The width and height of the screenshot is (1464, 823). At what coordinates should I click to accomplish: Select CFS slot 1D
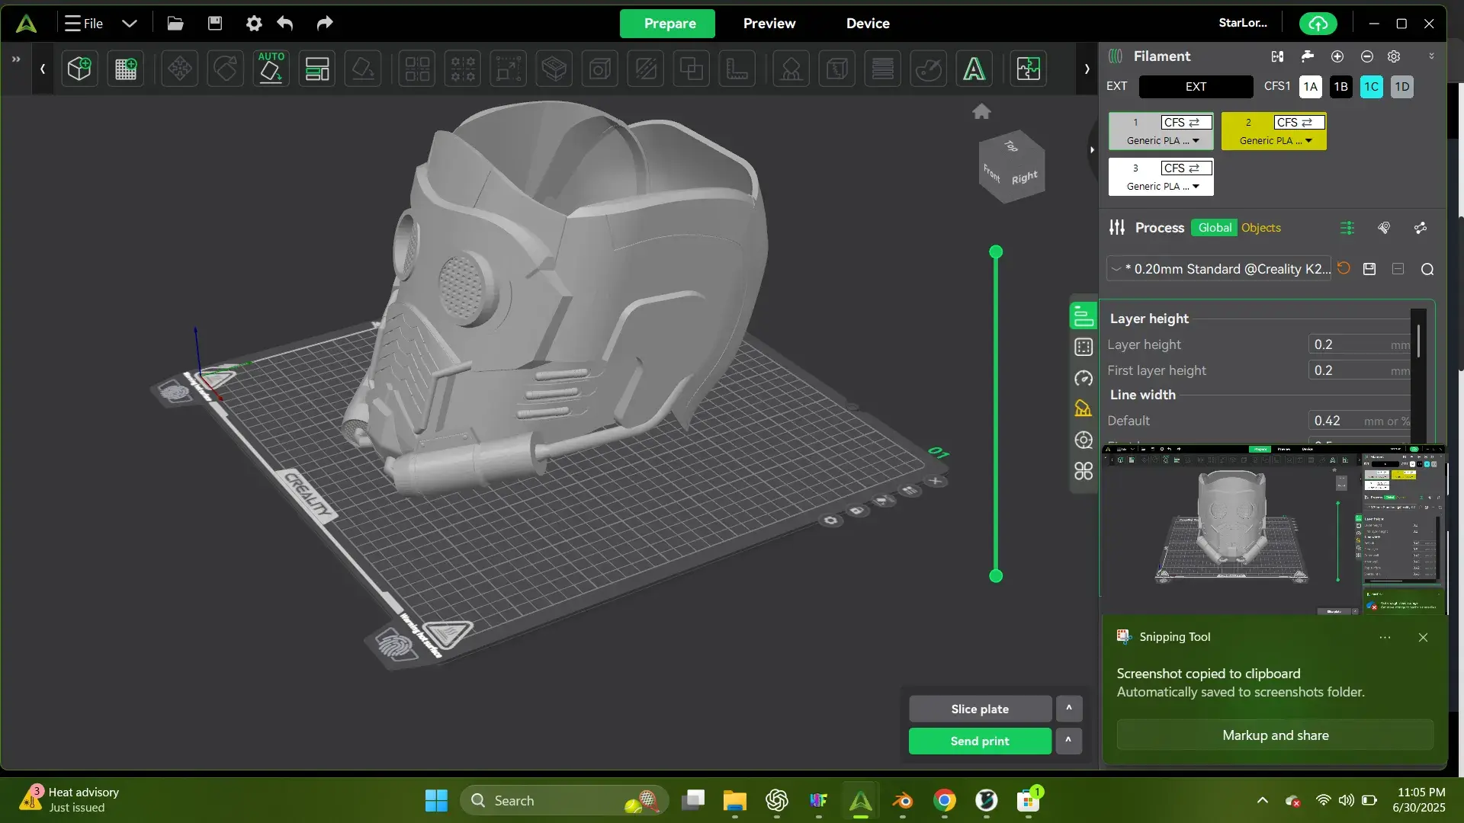click(x=1402, y=87)
